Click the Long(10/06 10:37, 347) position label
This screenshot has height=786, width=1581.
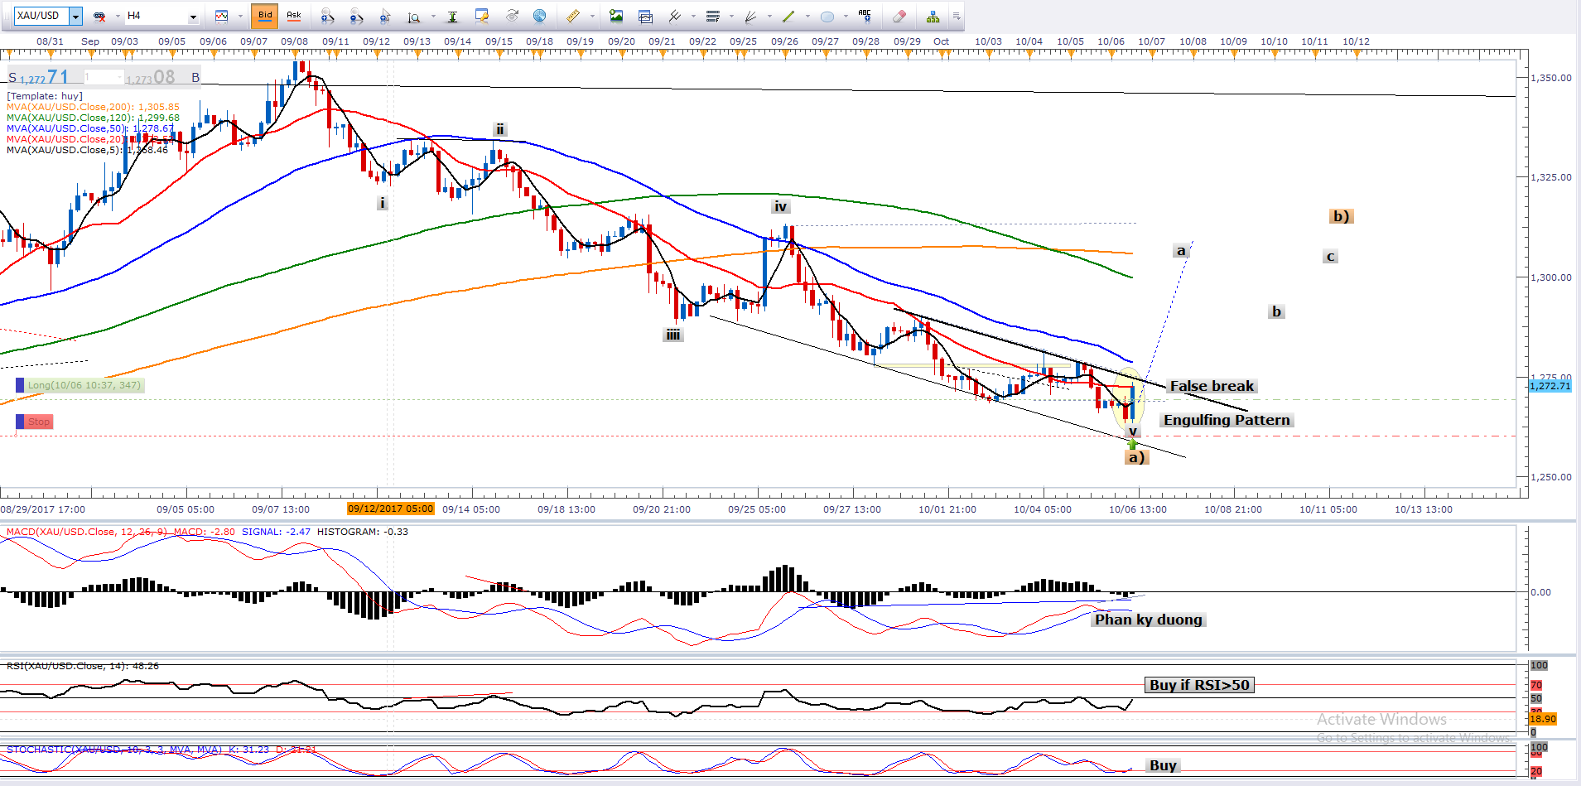click(83, 385)
